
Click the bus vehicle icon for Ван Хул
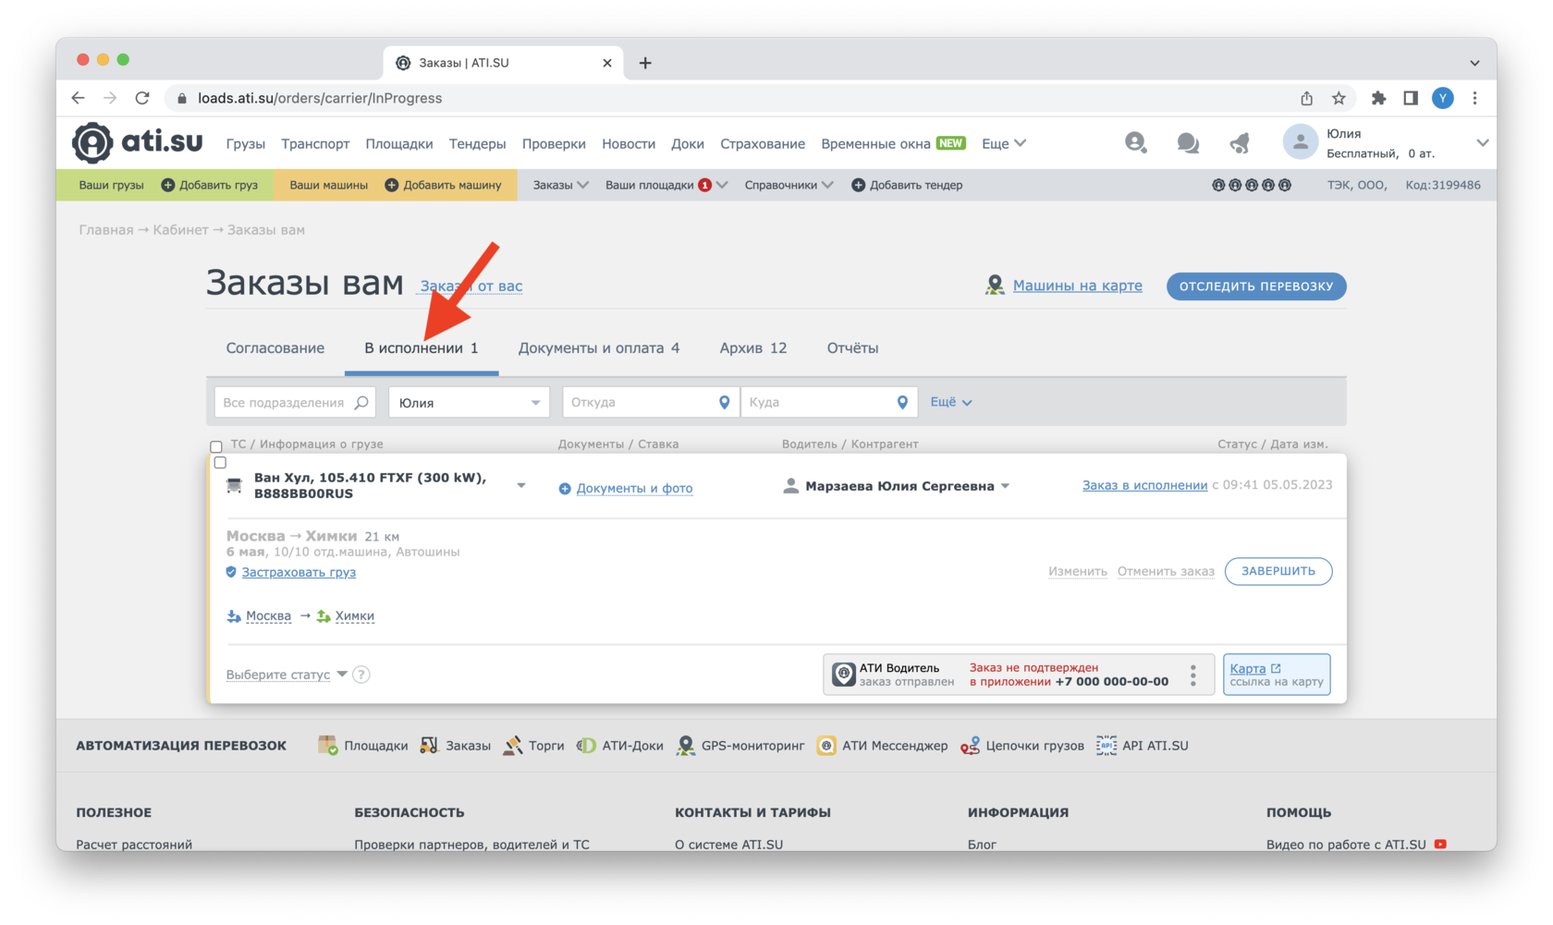[x=235, y=485]
